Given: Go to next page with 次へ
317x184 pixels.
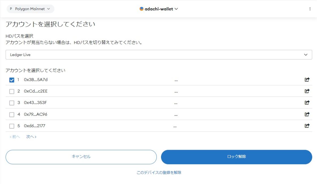Looking at the screenshot, I should click(31, 137).
